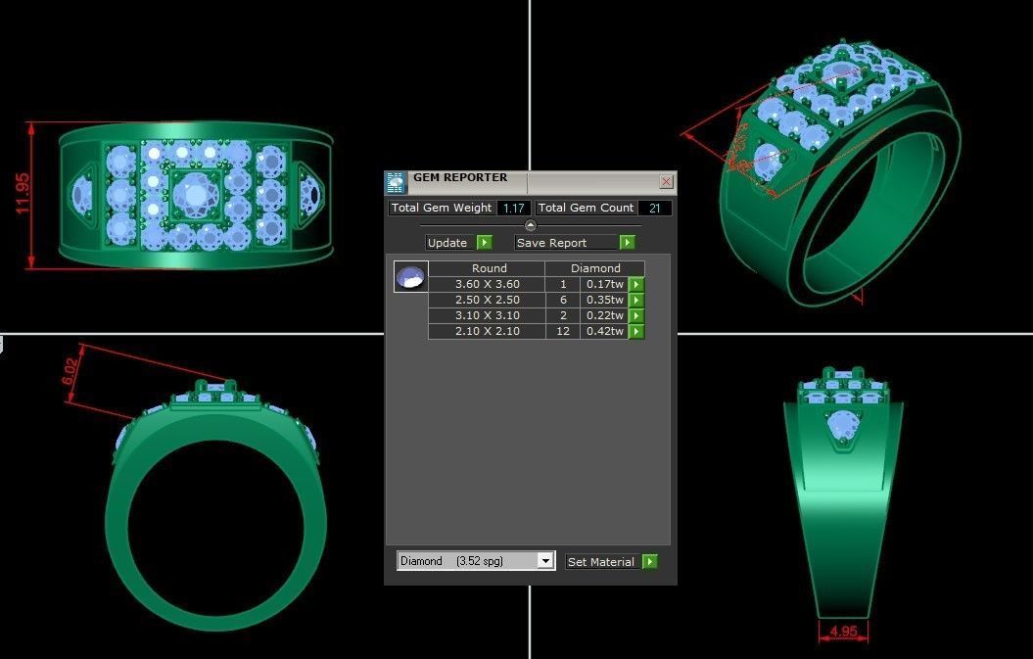Click the quantity 6 cell
This screenshot has width=1033, height=659.
click(563, 300)
